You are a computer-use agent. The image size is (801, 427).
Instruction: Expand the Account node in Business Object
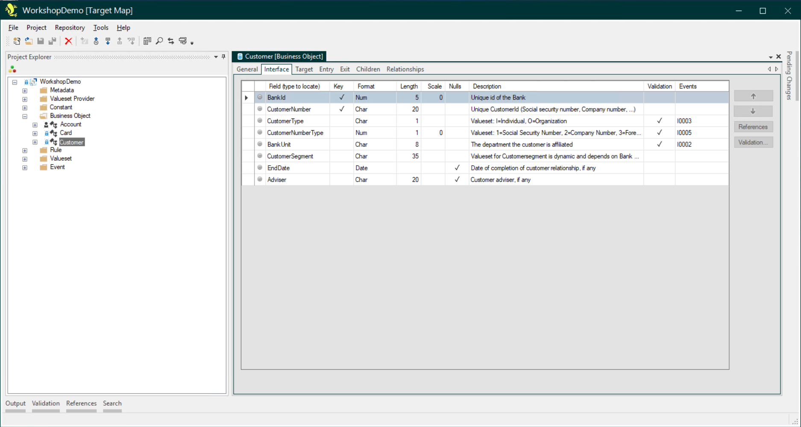(x=35, y=124)
